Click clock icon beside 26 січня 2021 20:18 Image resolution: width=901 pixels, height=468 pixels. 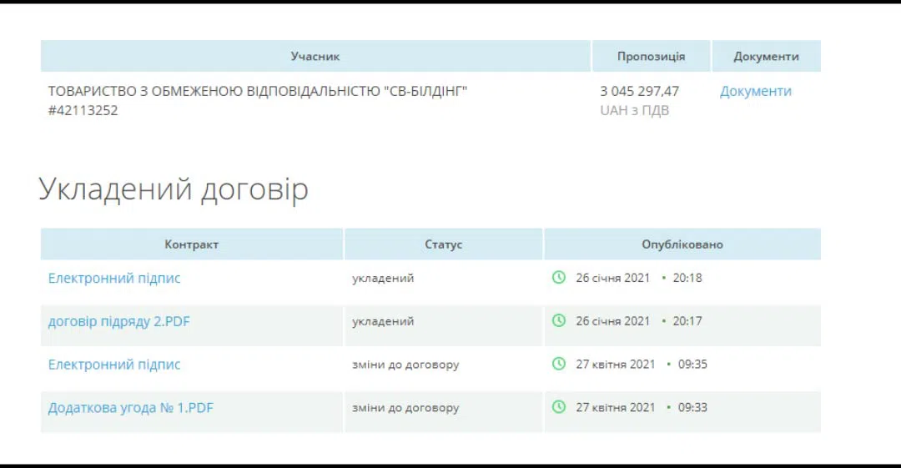[x=558, y=277]
